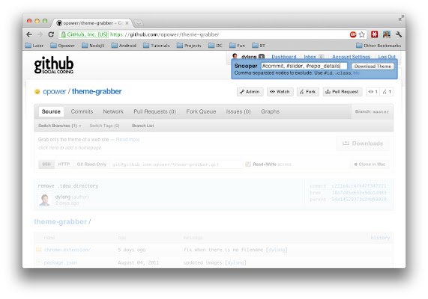428x299 pixels.
Task: Open the Fun bookmarks folder
Action: [x=237, y=46]
